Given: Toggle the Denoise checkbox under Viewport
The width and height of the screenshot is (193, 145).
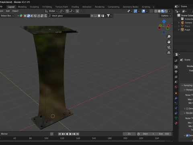Looking at the screenshot, I should pos(187,108).
